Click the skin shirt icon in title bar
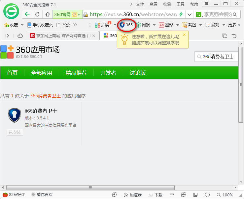Image resolution: width=244 pixels, height=199 pixels. 206,4
